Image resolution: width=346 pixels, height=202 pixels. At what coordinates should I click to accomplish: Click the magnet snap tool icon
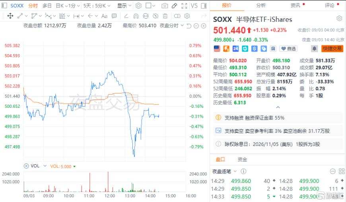tap(136, 16)
